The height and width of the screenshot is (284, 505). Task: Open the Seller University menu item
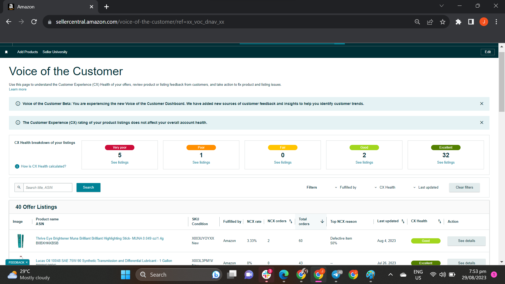[x=55, y=52]
